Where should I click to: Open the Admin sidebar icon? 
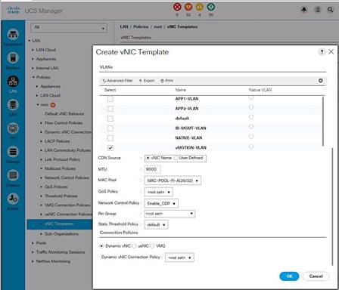[13, 199]
